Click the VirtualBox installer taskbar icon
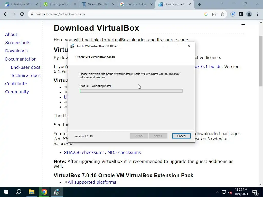 click(x=57, y=192)
